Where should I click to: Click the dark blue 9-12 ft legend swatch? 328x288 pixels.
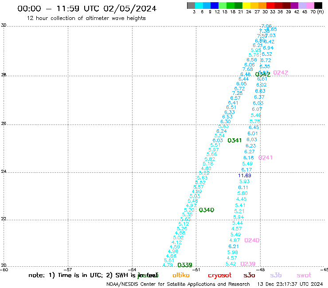[x=215, y=5]
